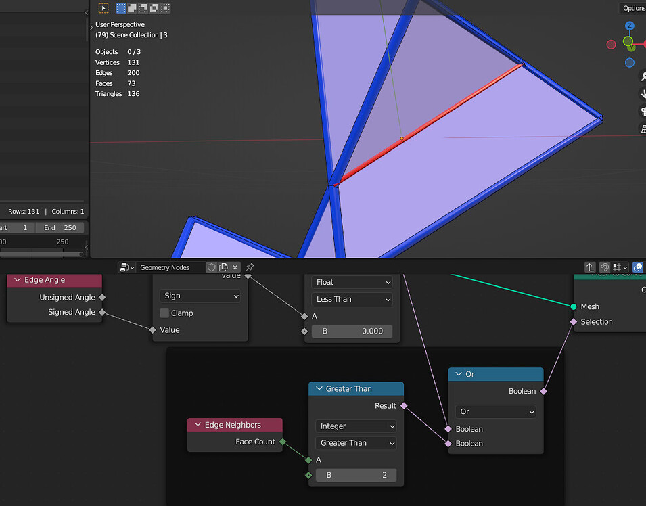Select the Tweak tool icon
This screenshot has height=506, width=646.
(102, 8)
